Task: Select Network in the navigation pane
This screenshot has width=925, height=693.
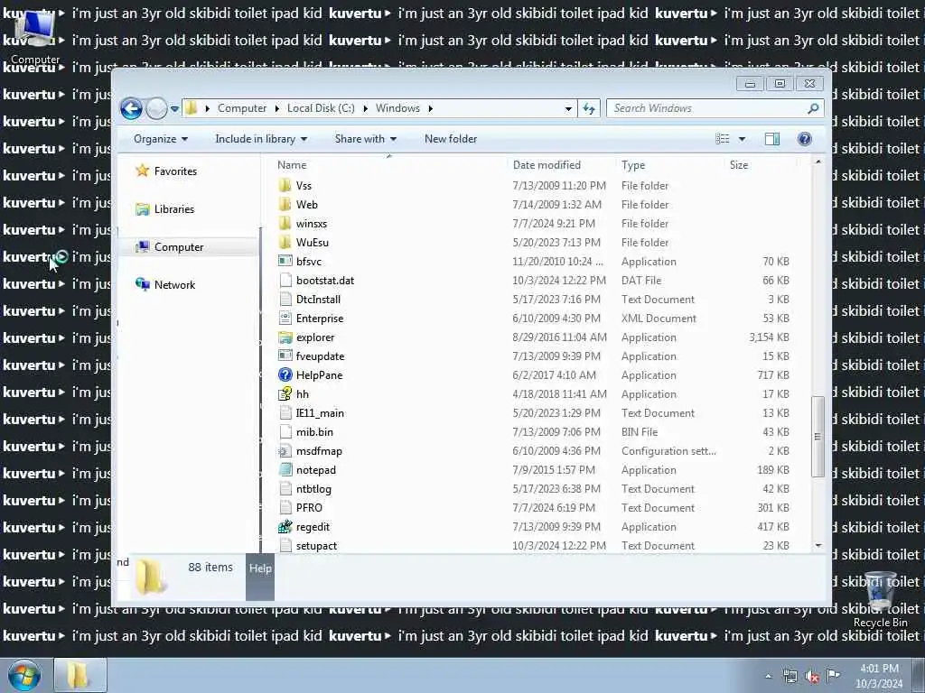Action: [174, 285]
